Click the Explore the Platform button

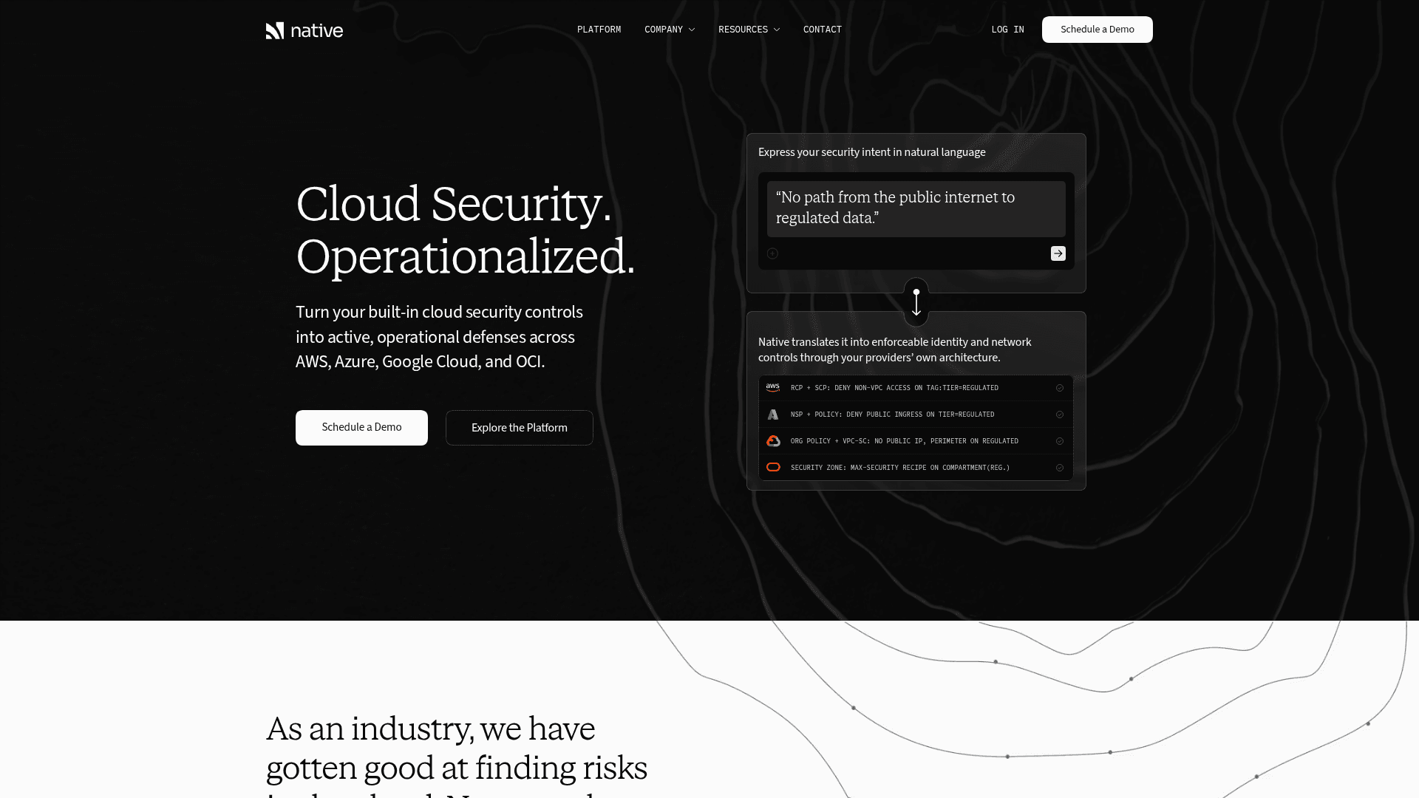pos(520,428)
